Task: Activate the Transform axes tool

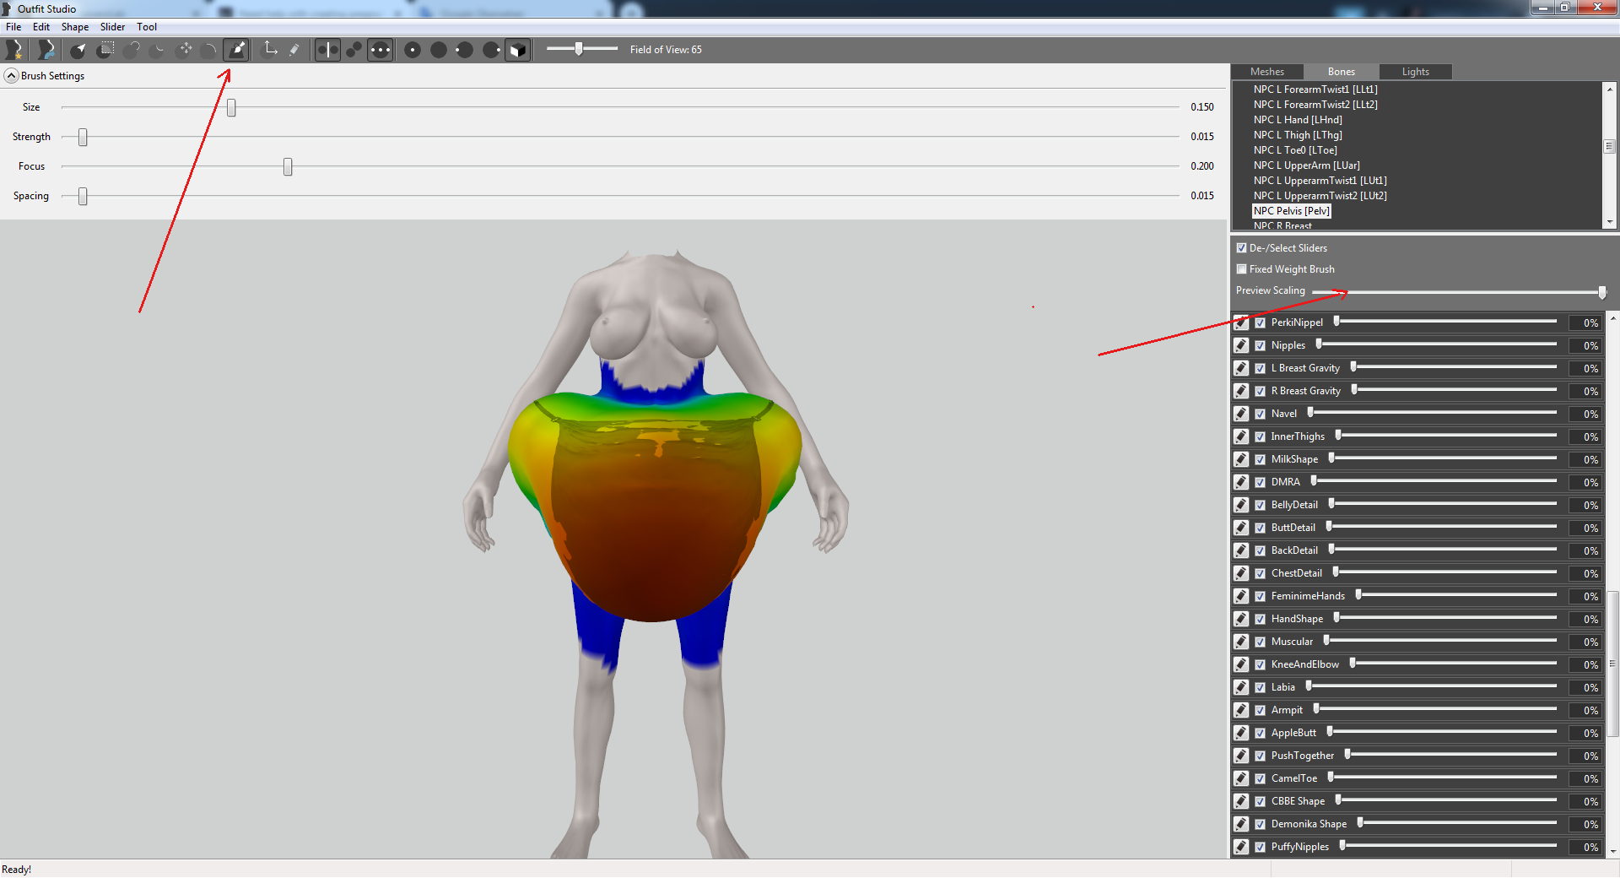Action: [270, 49]
